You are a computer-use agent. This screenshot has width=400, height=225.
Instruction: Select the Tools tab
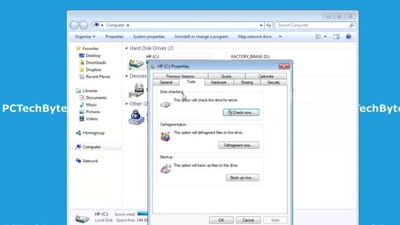point(191,82)
